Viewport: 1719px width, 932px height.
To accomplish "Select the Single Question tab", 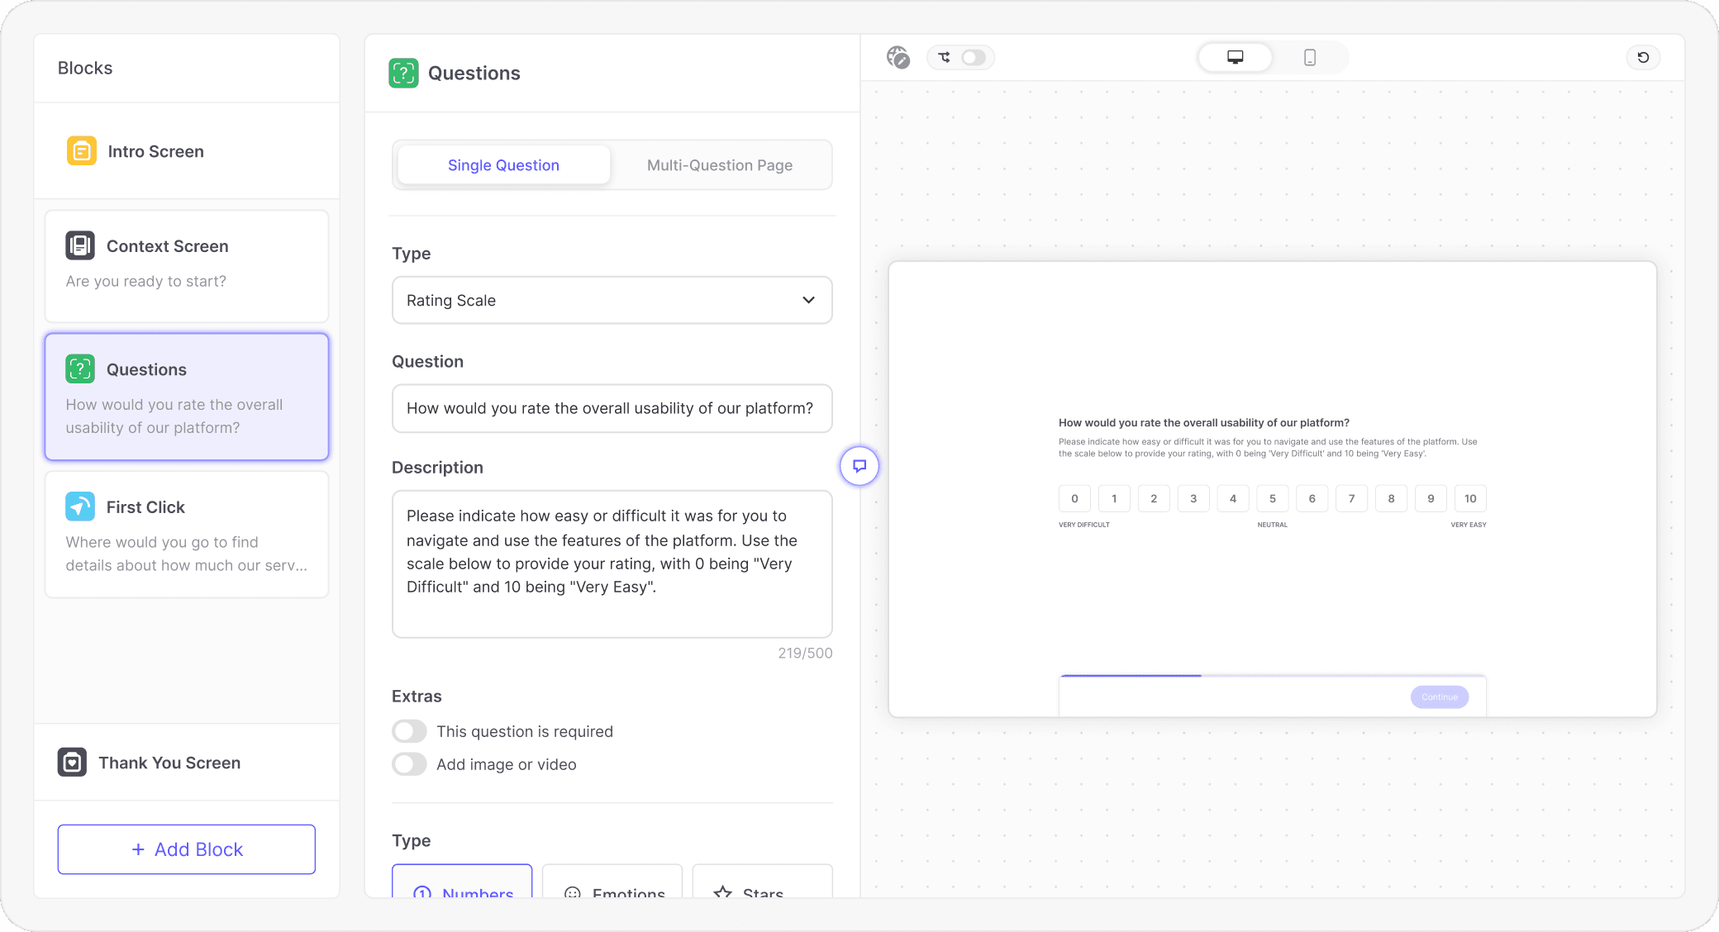I will pyautogui.click(x=503, y=165).
